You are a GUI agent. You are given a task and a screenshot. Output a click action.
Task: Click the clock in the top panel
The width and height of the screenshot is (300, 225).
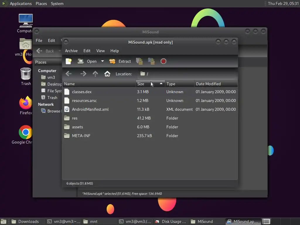point(283,4)
